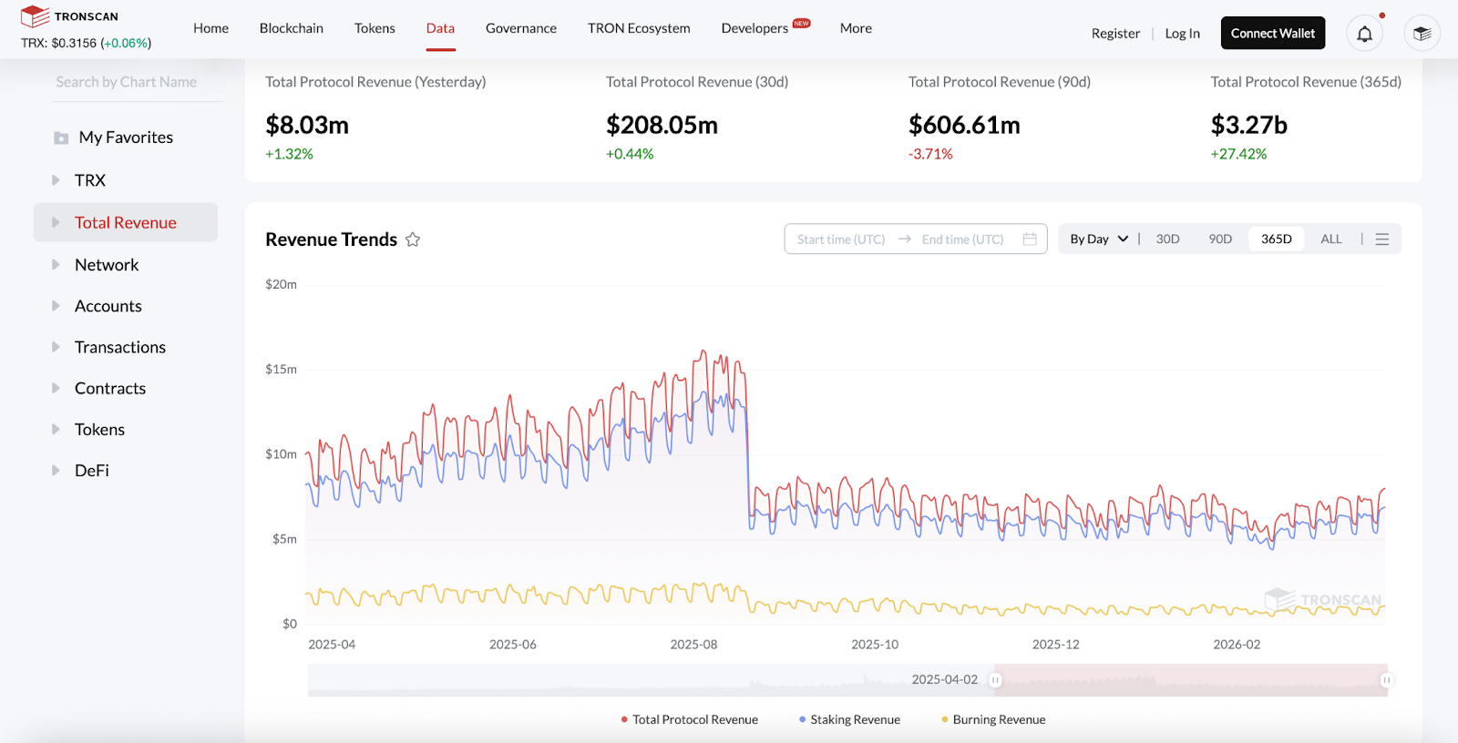
Task: Expand the Network sidebar category
Action: (x=107, y=265)
